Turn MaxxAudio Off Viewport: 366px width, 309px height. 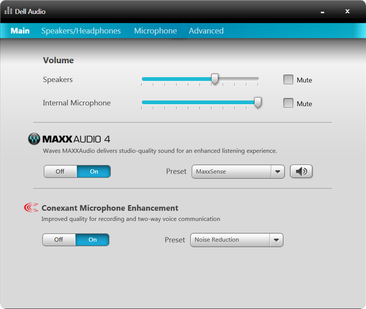click(60, 172)
